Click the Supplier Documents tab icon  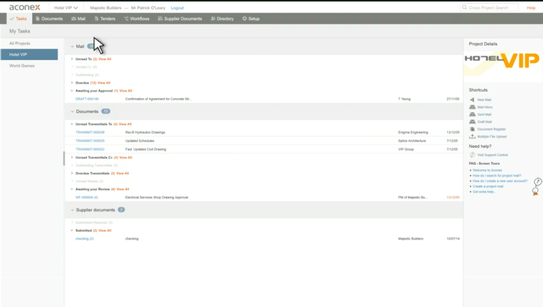coord(160,18)
